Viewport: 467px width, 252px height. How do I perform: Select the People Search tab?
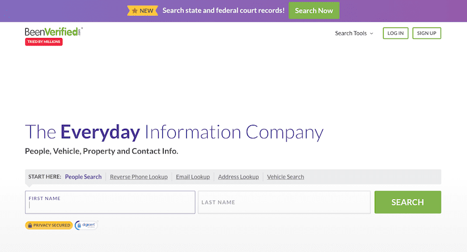(x=83, y=177)
